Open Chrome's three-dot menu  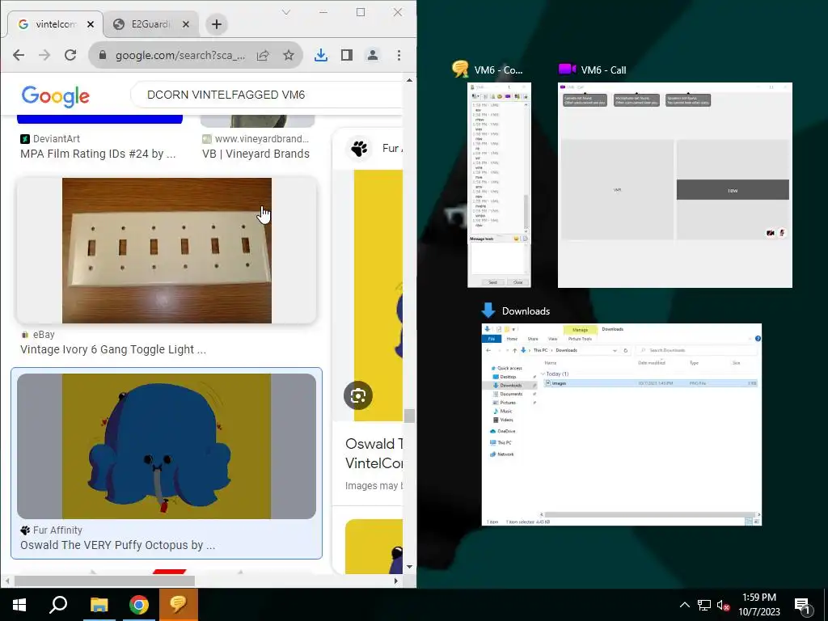click(x=399, y=55)
